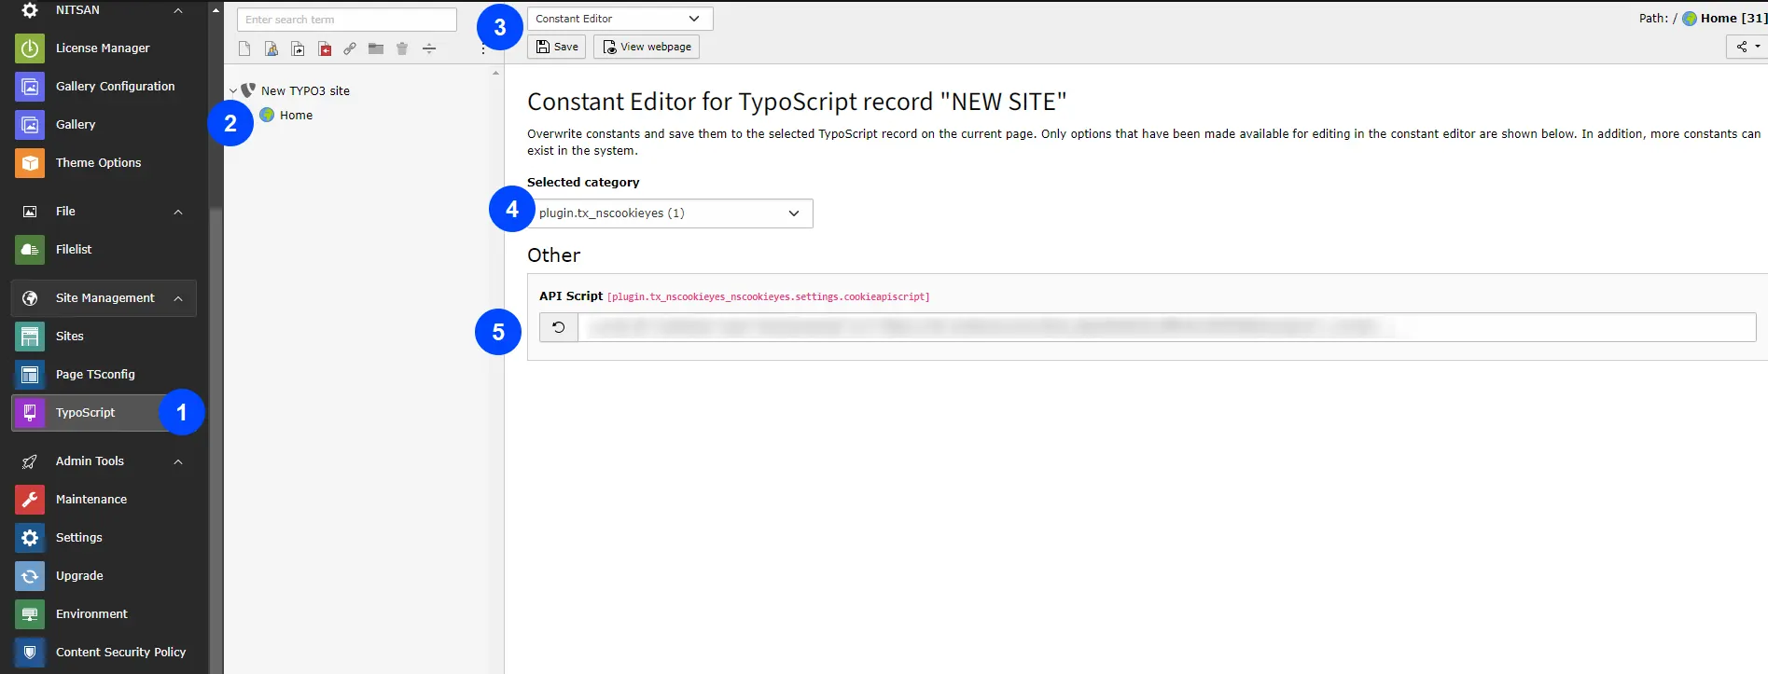Reset the API Script value with the revert button

(x=559, y=327)
